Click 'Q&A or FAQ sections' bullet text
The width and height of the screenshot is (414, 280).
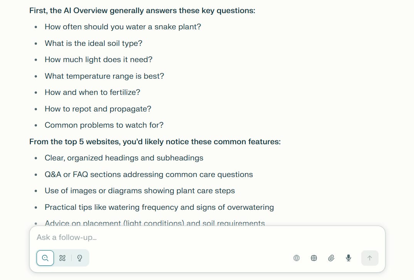[x=149, y=174]
